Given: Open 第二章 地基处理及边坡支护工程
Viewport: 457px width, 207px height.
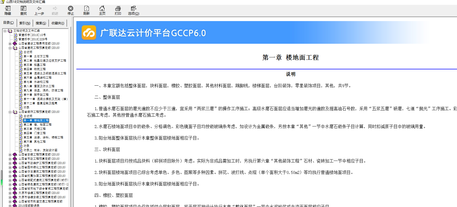Looking at the screenshot, I should click(x=45, y=61).
